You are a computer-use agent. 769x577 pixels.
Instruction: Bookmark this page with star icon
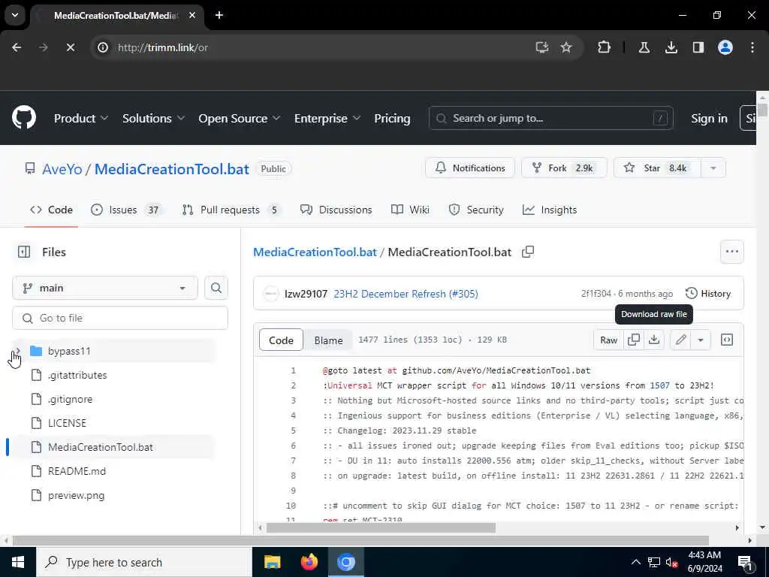point(566,47)
